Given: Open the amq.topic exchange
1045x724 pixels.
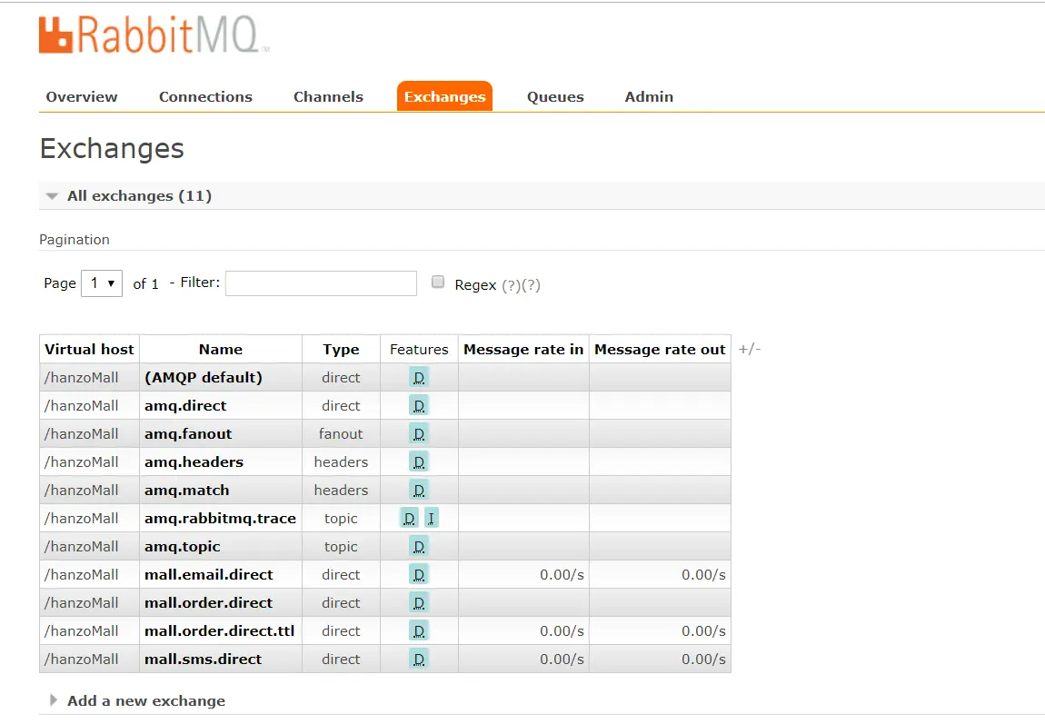Looking at the screenshot, I should tap(182, 547).
